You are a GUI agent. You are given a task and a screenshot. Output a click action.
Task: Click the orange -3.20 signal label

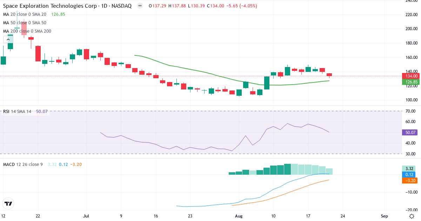tap(410, 180)
